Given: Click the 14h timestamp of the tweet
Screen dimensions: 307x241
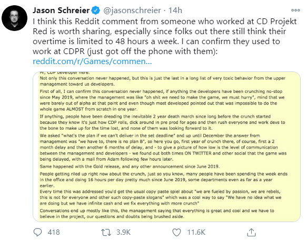Looking at the screenshot, I should click(x=175, y=11).
